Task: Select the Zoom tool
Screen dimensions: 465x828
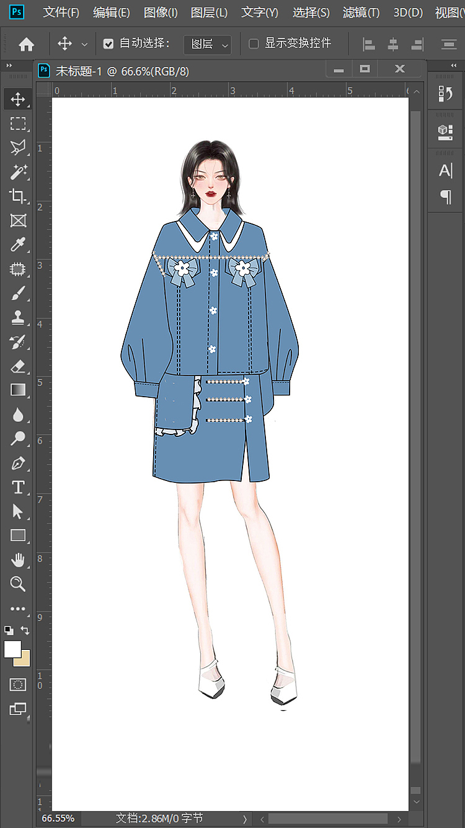Action: coord(18,583)
